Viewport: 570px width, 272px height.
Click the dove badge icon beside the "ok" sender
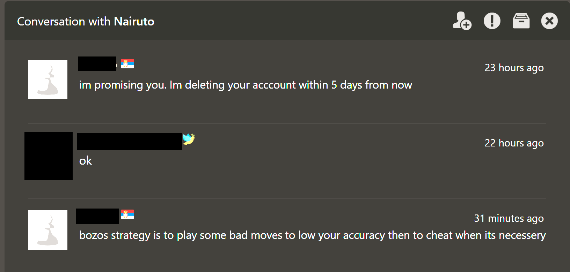189,139
